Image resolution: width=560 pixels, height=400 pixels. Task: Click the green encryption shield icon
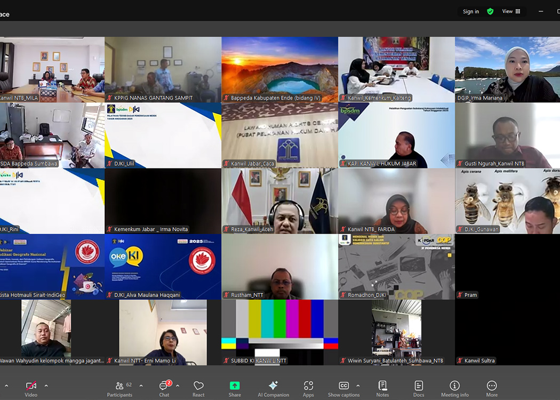[x=490, y=11]
